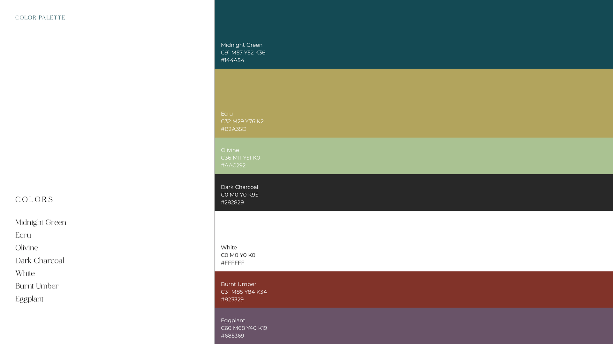Click the #685369 hex code text

pyautogui.click(x=232, y=336)
